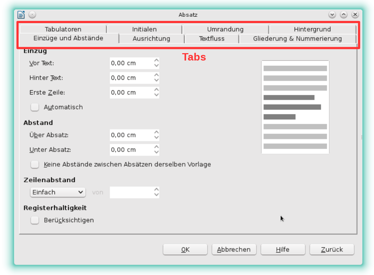
Task: Decrease the Hinter Text indent value
Action: 156,80
